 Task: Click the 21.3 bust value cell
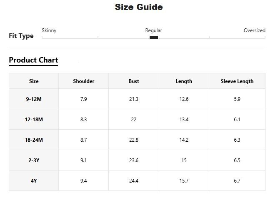tap(134, 99)
